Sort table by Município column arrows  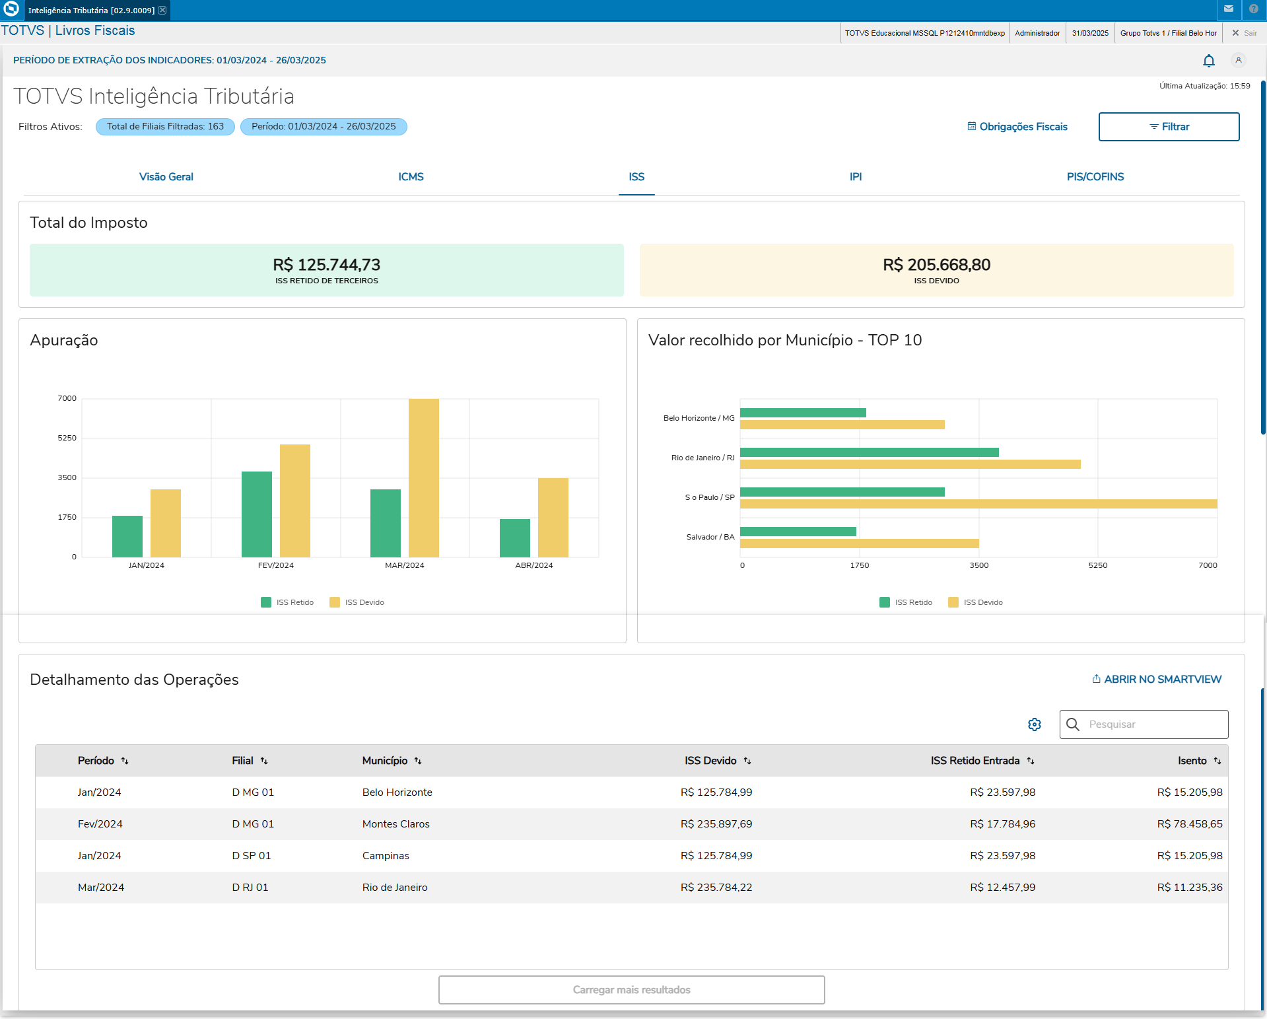tap(418, 761)
